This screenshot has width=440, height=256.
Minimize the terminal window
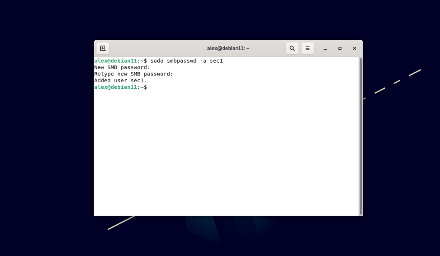[325, 48]
